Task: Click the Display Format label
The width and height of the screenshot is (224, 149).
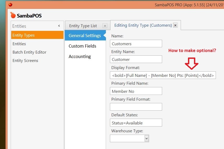Action: [126, 67]
